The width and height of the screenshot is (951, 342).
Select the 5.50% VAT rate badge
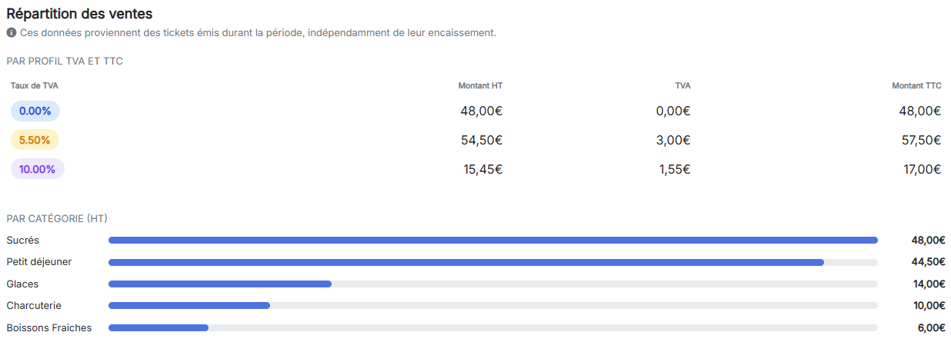point(35,140)
